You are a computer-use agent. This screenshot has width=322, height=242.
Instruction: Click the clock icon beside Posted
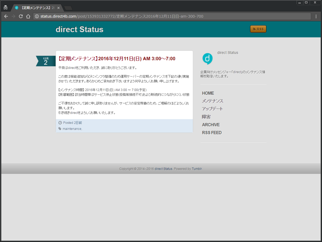click(x=60, y=123)
